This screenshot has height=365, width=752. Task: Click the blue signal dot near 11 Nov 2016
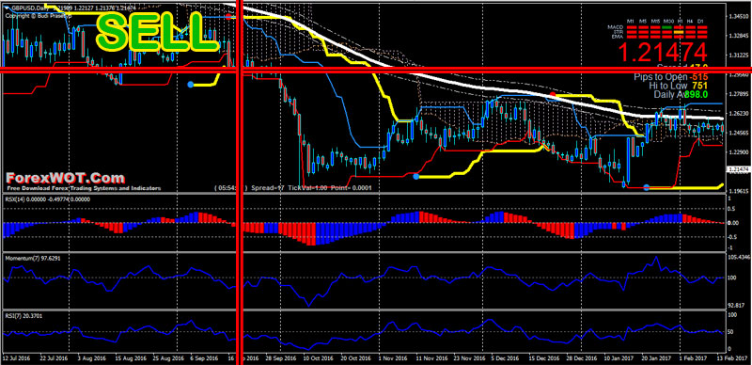tap(415, 177)
